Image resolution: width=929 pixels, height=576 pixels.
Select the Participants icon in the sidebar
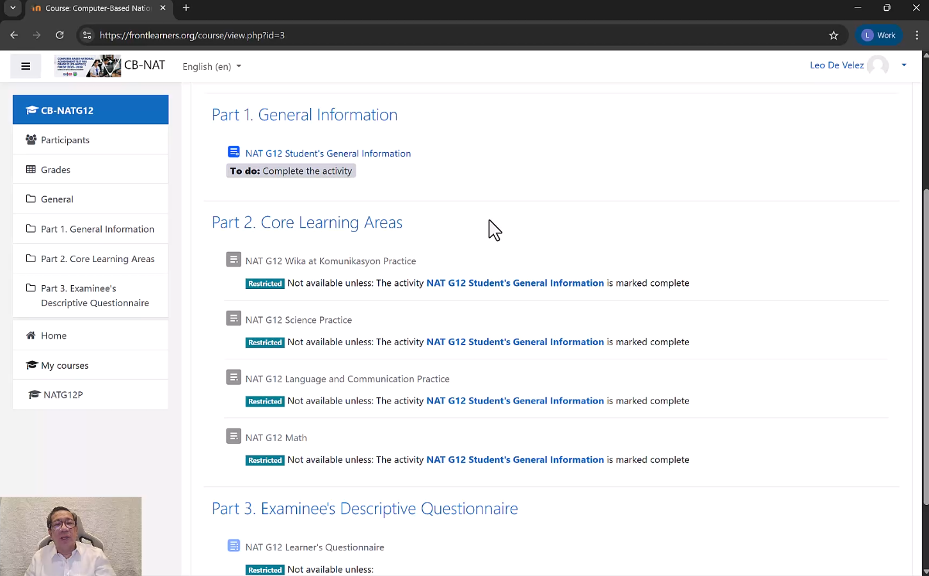coord(30,139)
